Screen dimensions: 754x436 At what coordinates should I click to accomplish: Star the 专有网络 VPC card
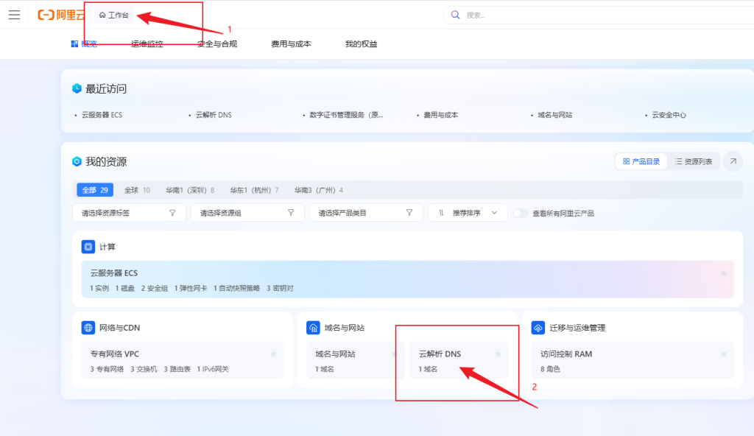tap(273, 354)
